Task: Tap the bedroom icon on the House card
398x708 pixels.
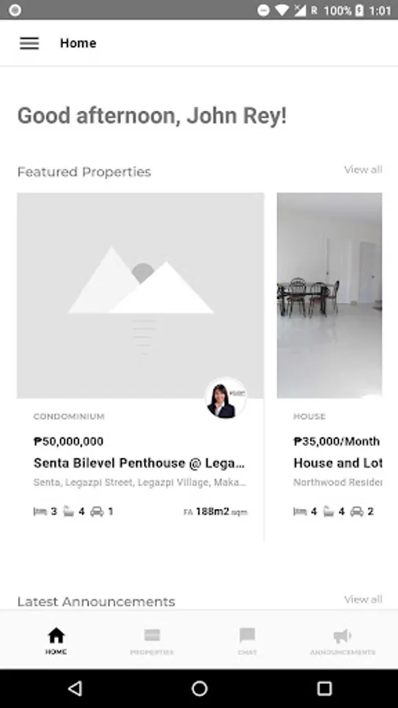Action: click(300, 511)
